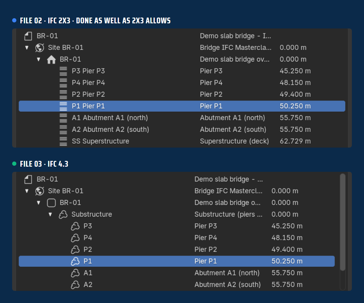
Task: Click 48.150 m in the File 03 panel
Action: click(x=287, y=238)
